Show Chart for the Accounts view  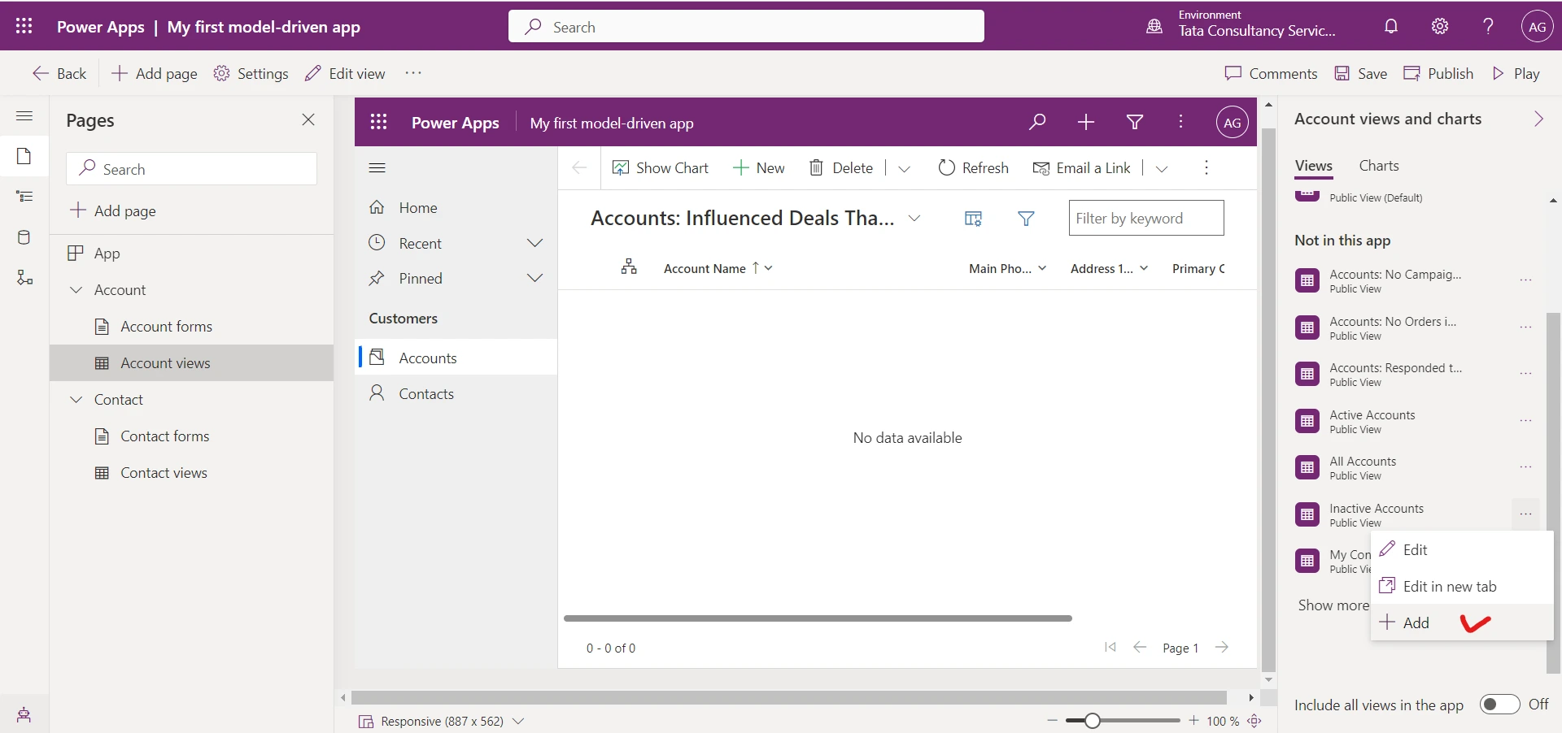(661, 167)
